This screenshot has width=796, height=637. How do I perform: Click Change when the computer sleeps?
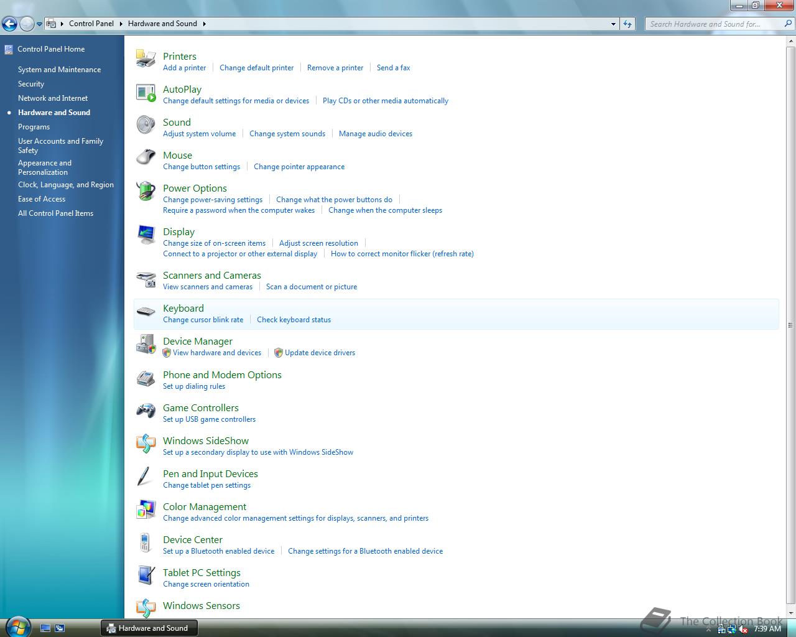pos(385,210)
